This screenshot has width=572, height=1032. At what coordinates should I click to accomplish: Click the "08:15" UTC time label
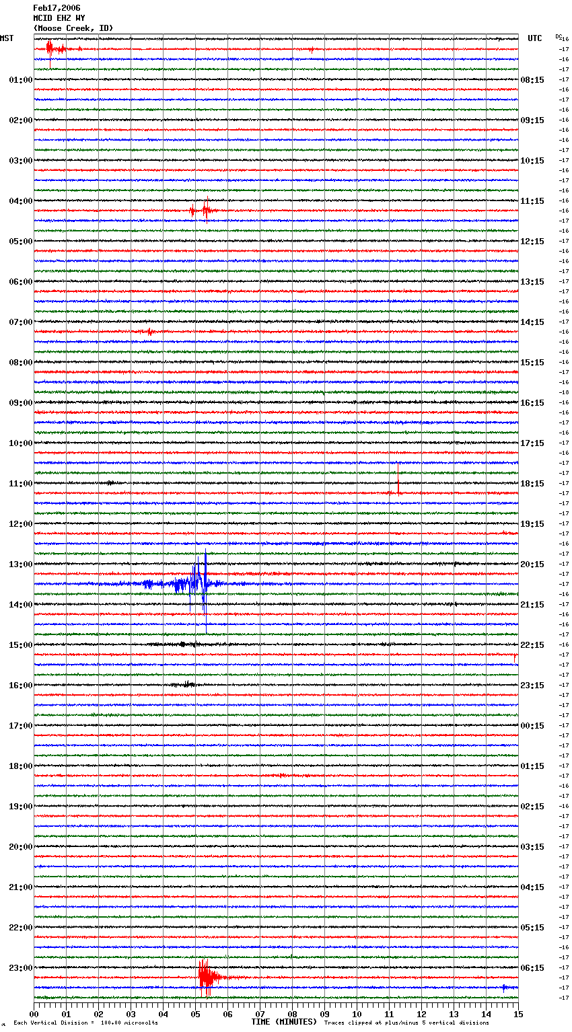click(532, 80)
